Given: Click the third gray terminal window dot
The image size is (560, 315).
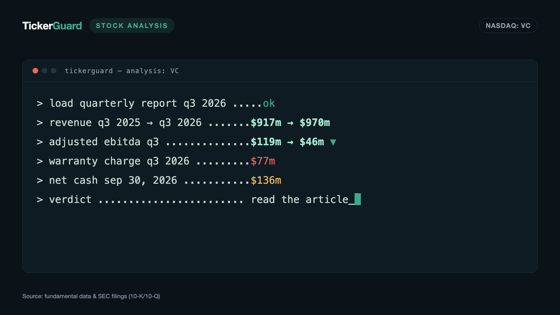Looking at the screenshot, I should click(54, 71).
